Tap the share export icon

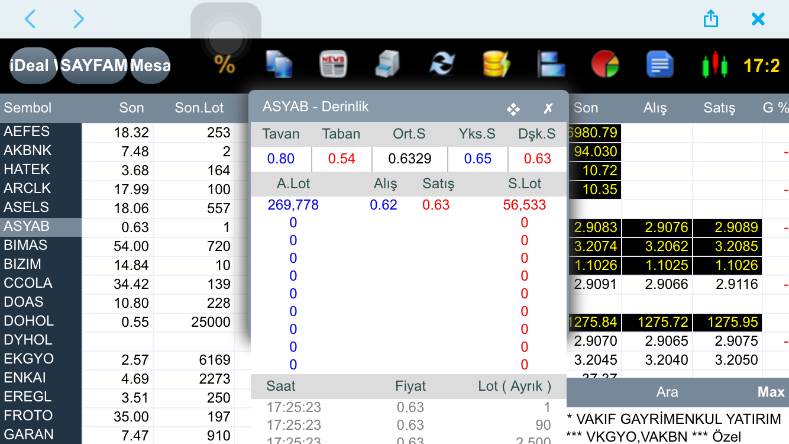710,19
